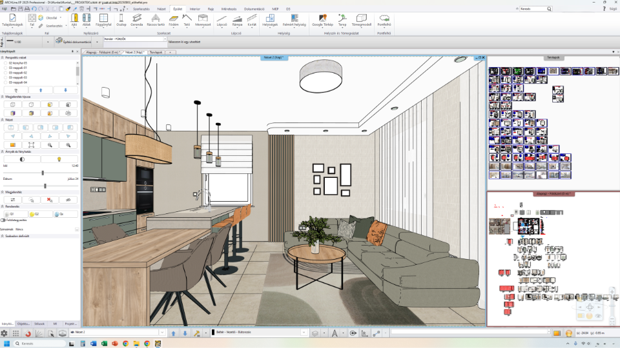
Task: Select the 02-konyha-05 perspective view radio
Action: (6, 62)
